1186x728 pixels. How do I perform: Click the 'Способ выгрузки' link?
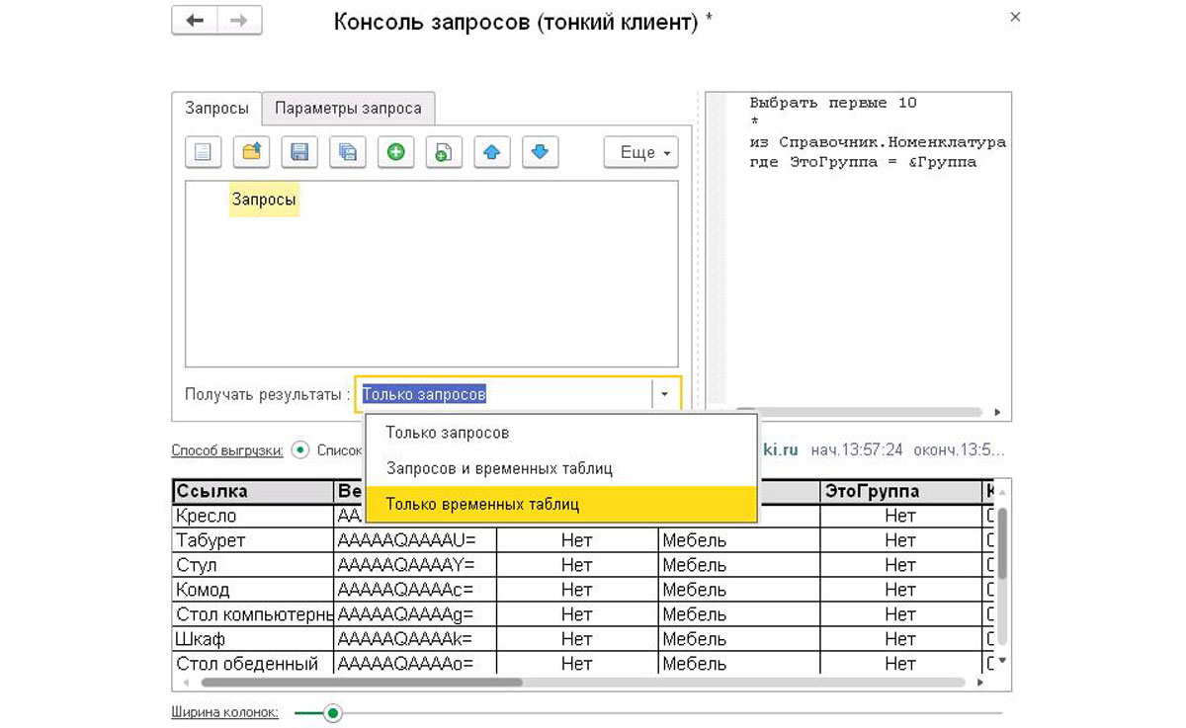[x=227, y=450]
